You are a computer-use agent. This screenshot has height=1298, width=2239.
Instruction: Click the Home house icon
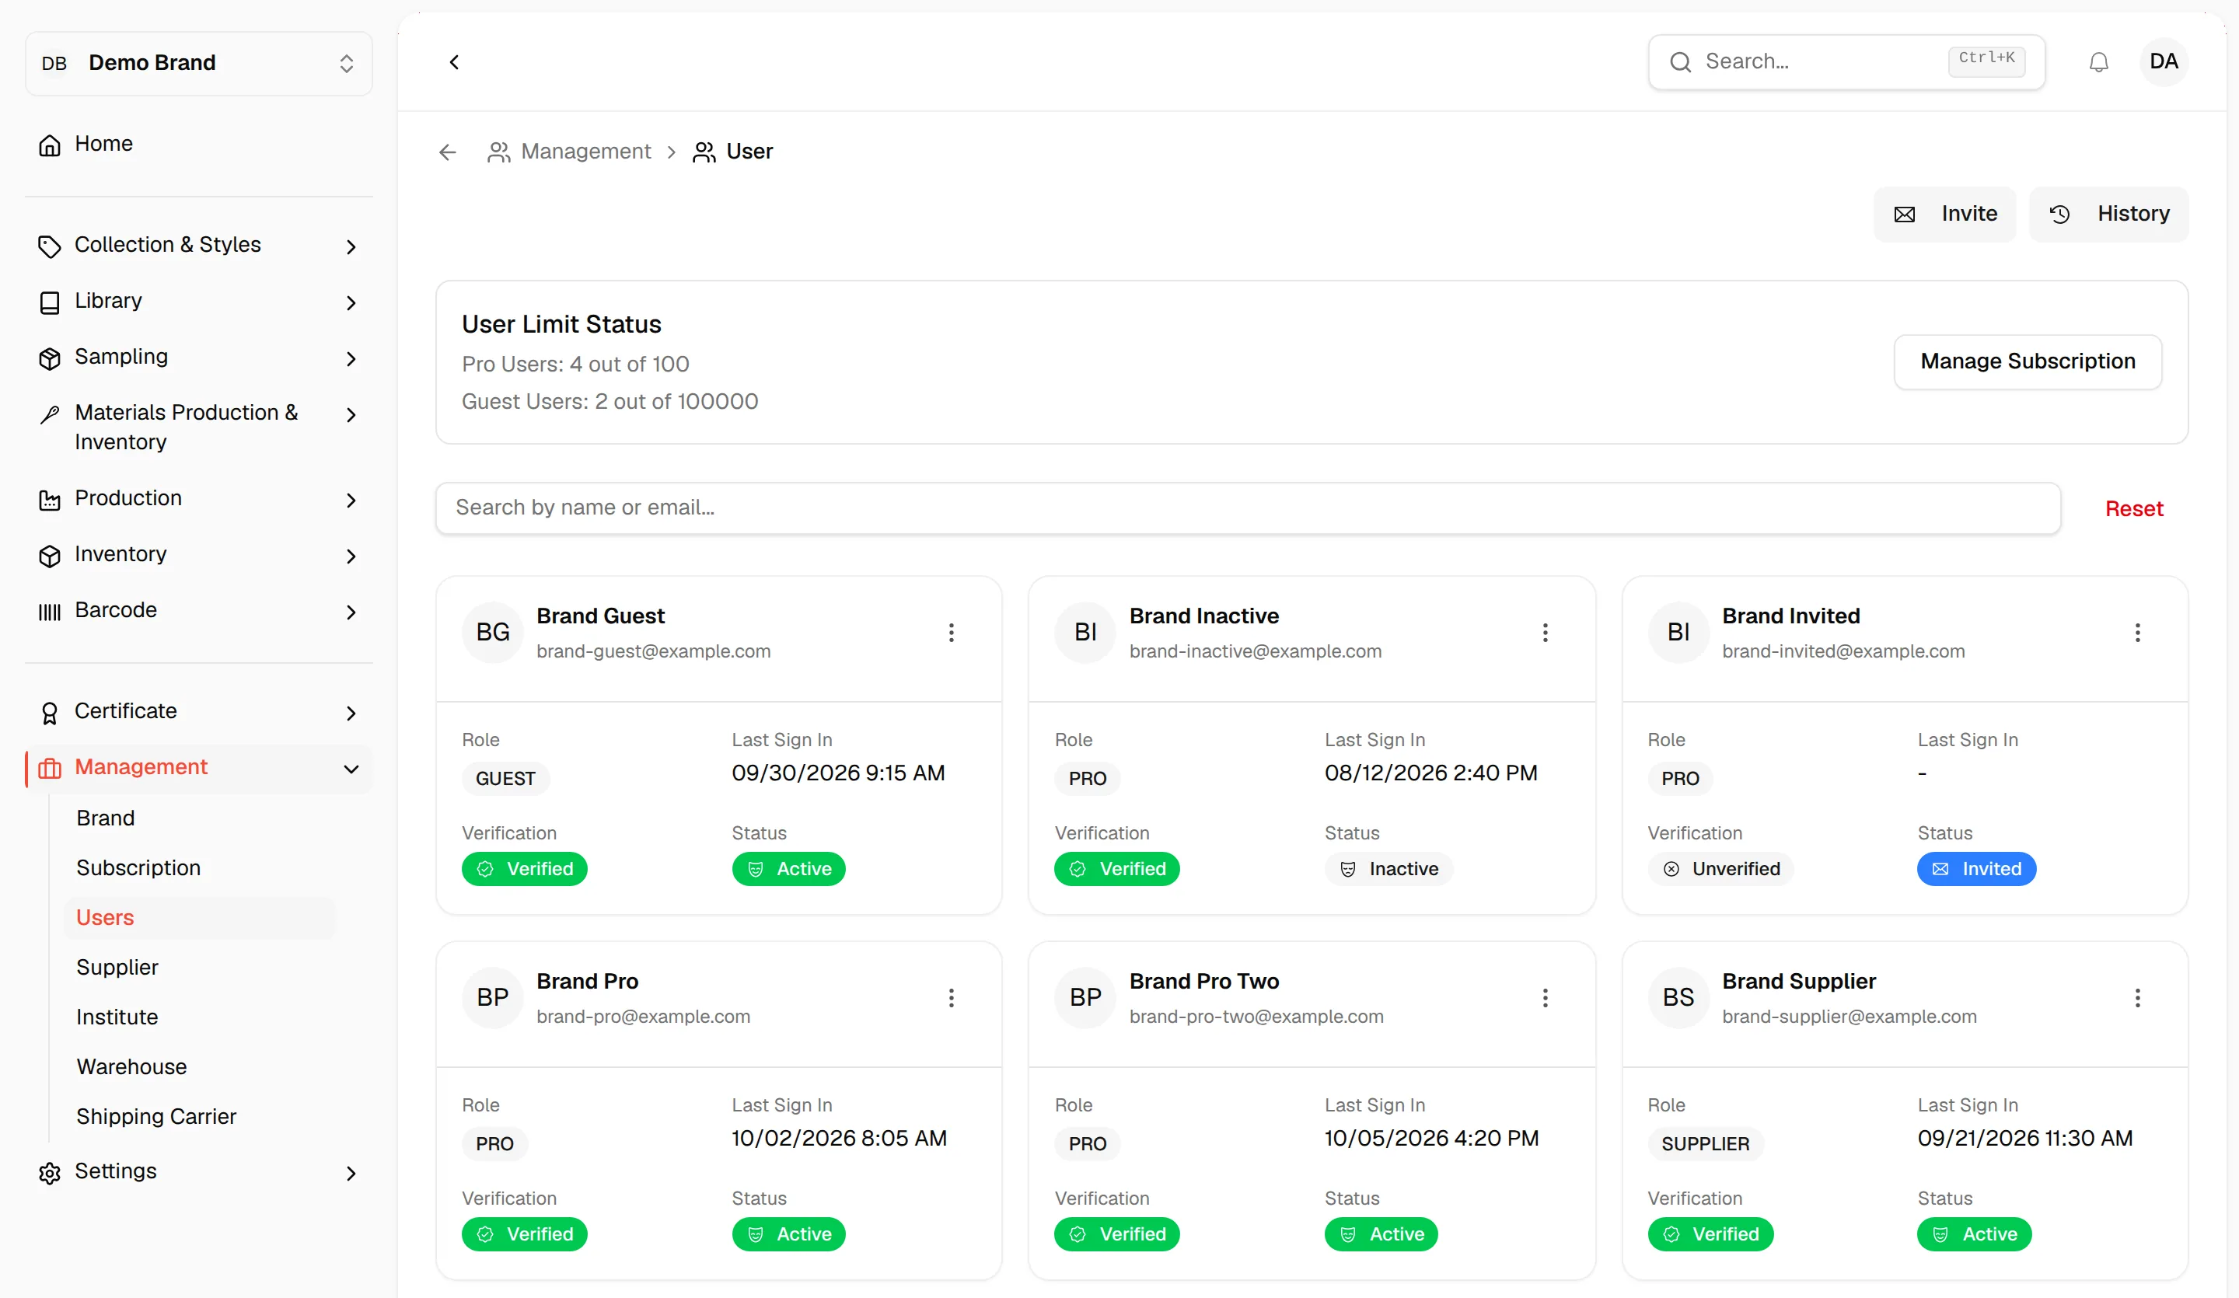pos(50,145)
